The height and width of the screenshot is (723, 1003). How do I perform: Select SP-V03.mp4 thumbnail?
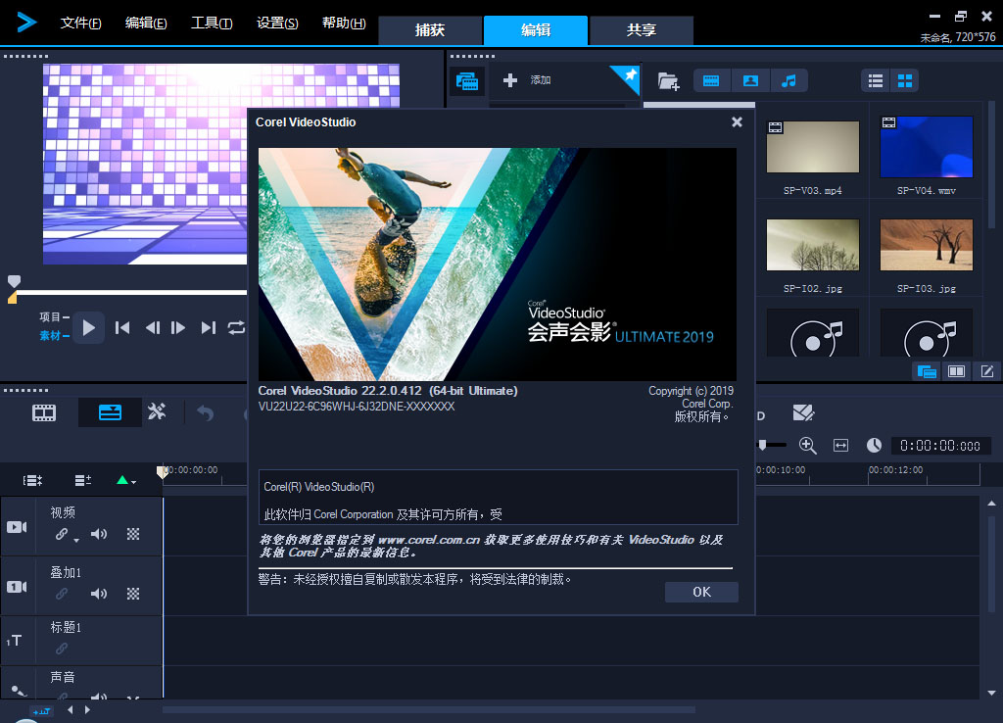(x=812, y=147)
